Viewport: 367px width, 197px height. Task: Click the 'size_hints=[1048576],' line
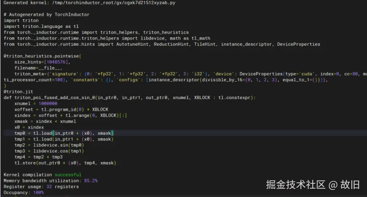(x=42, y=62)
